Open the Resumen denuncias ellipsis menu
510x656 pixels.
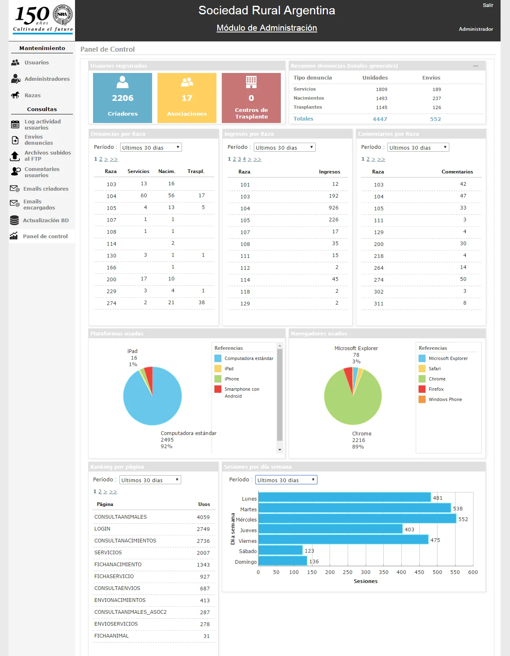tap(476, 66)
